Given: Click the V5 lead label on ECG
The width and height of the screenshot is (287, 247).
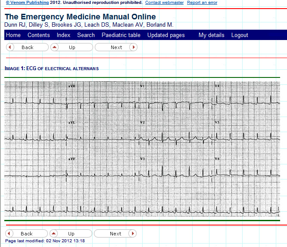Looking at the screenshot, I should click(x=217, y=122).
